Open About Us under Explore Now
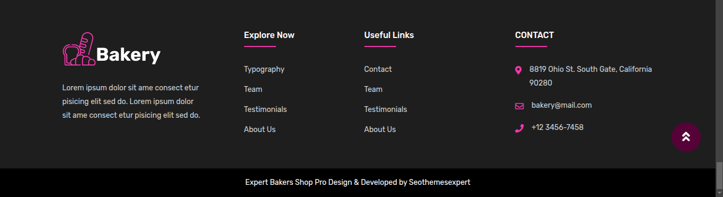 (260, 129)
